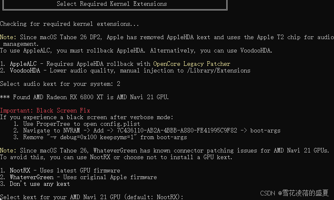Click the first yellow 'Note:' about macOS Tahoe 26 DP2
The image size is (334, 200).
(x=8, y=37)
